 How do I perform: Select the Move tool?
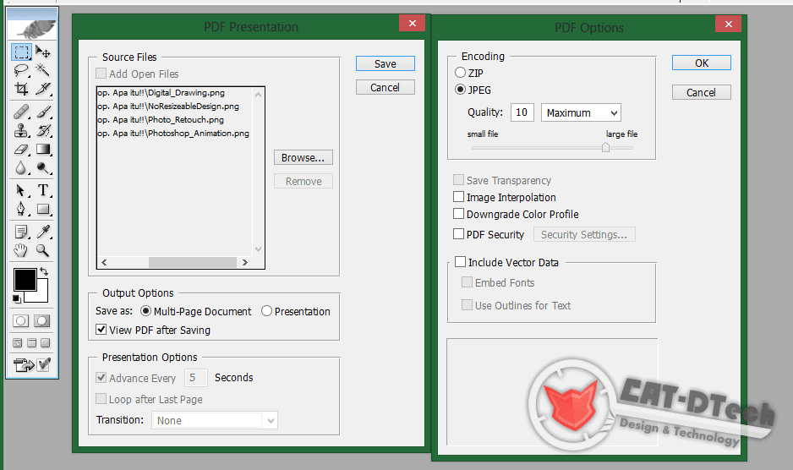click(43, 52)
